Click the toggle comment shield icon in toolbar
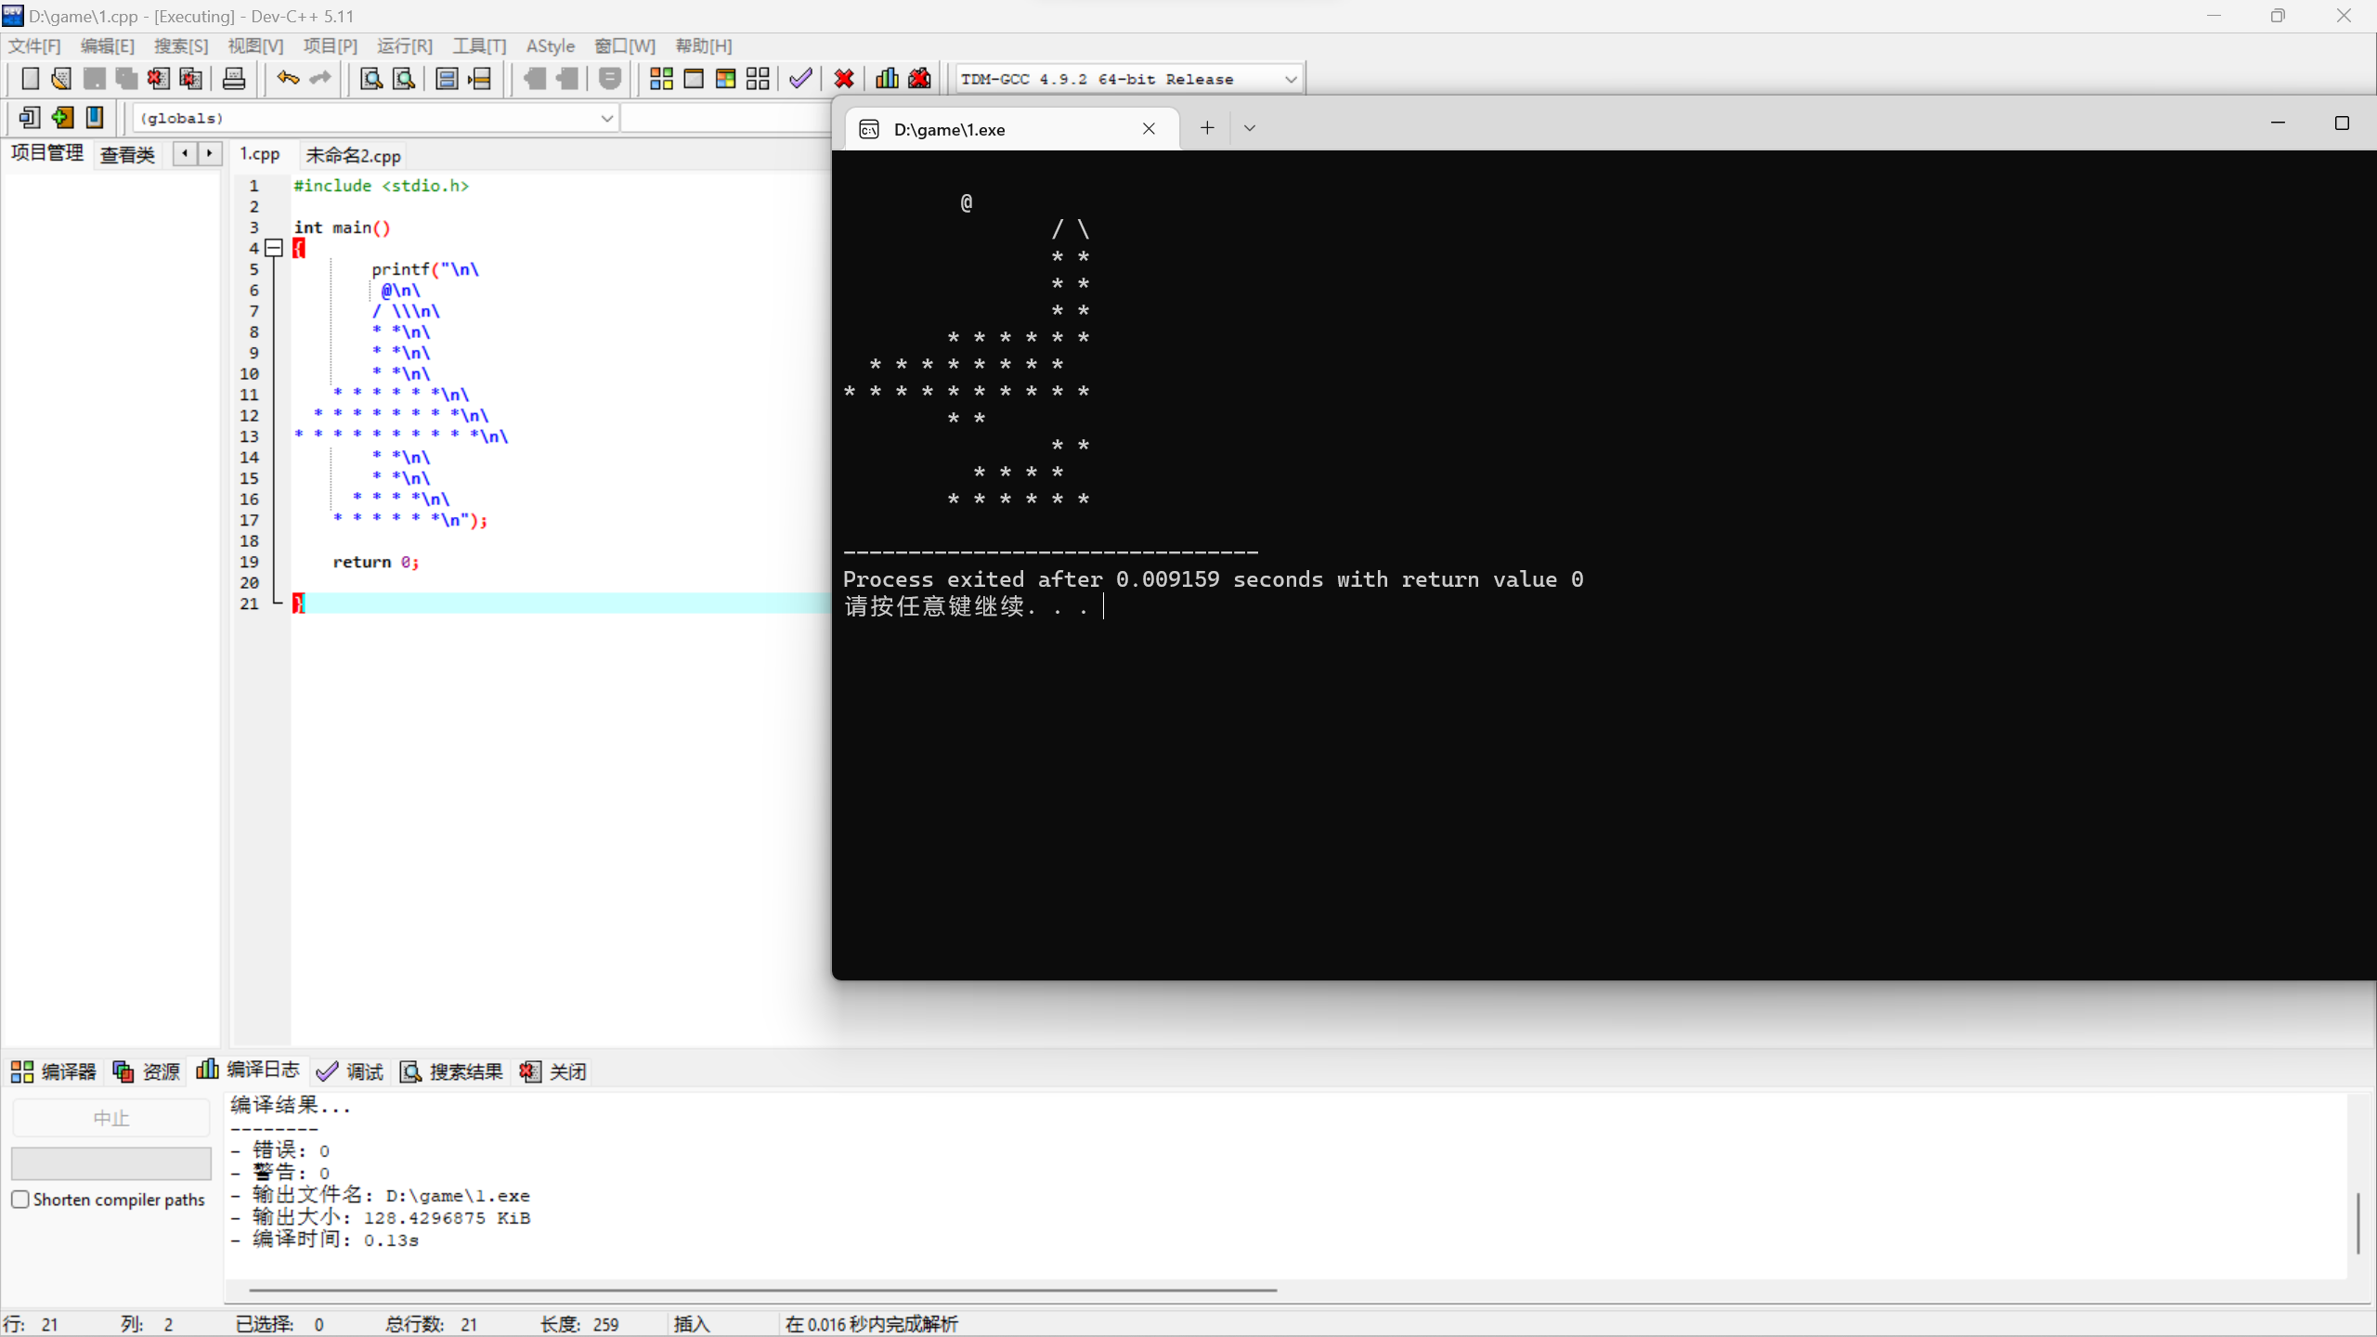 coord(610,79)
